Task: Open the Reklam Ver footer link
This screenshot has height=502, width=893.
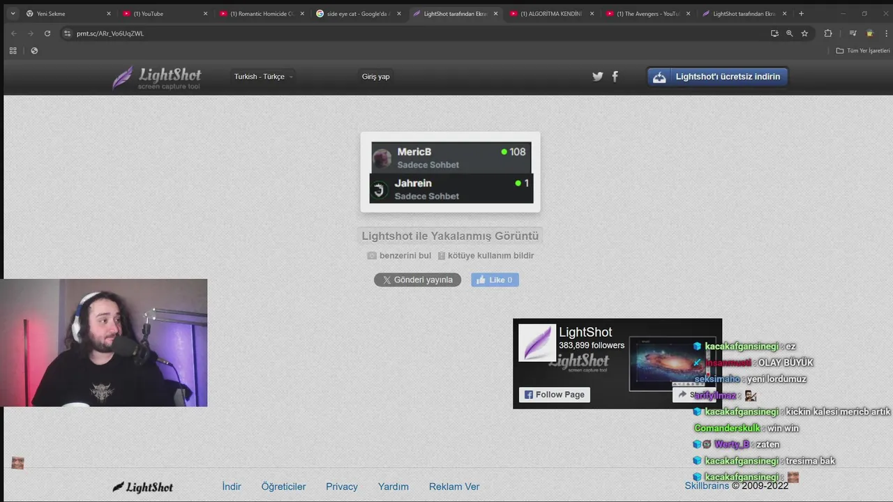Action: click(454, 487)
